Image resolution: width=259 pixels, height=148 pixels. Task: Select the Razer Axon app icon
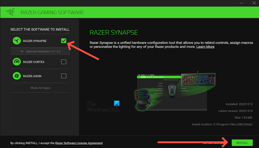(x=17, y=76)
